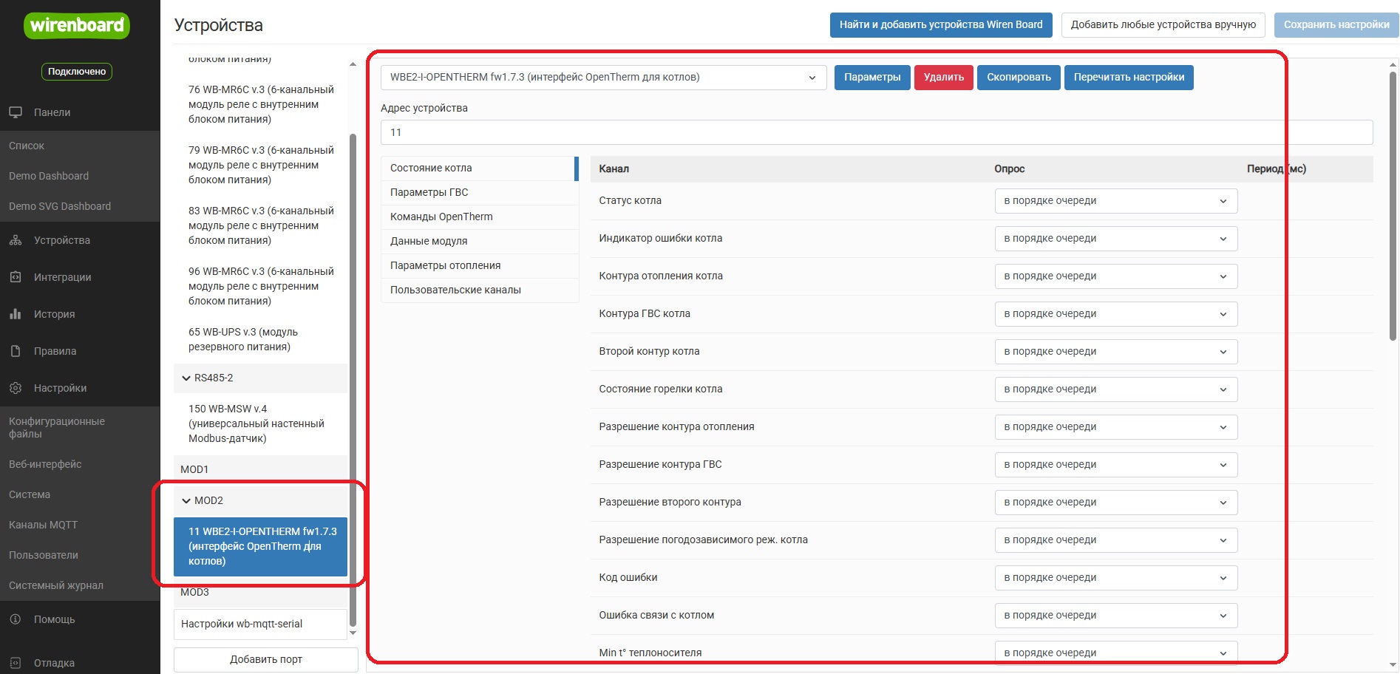Click Перечитать настройки button
Screen dimensions: 1400x674
pos(1129,77)
